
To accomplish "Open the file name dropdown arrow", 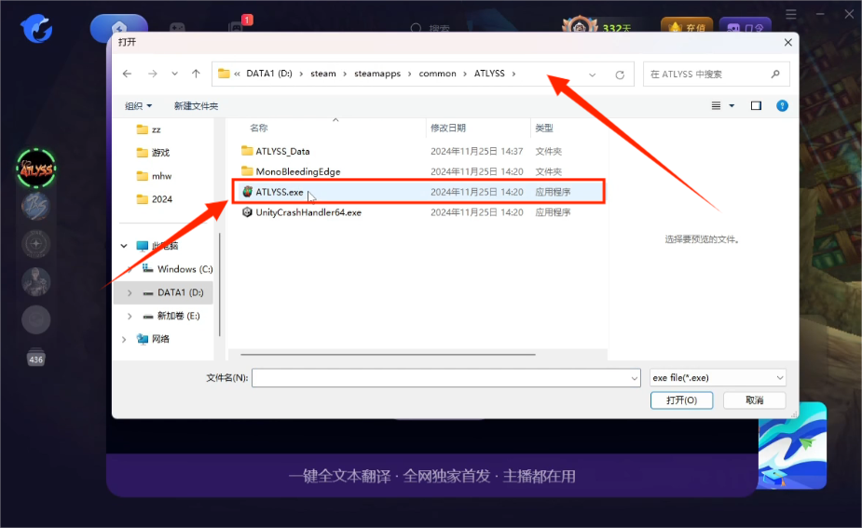I will coord(635,378).
